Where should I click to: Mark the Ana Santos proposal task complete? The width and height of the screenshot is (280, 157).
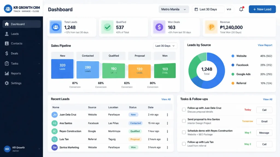[x=184, y=120]
